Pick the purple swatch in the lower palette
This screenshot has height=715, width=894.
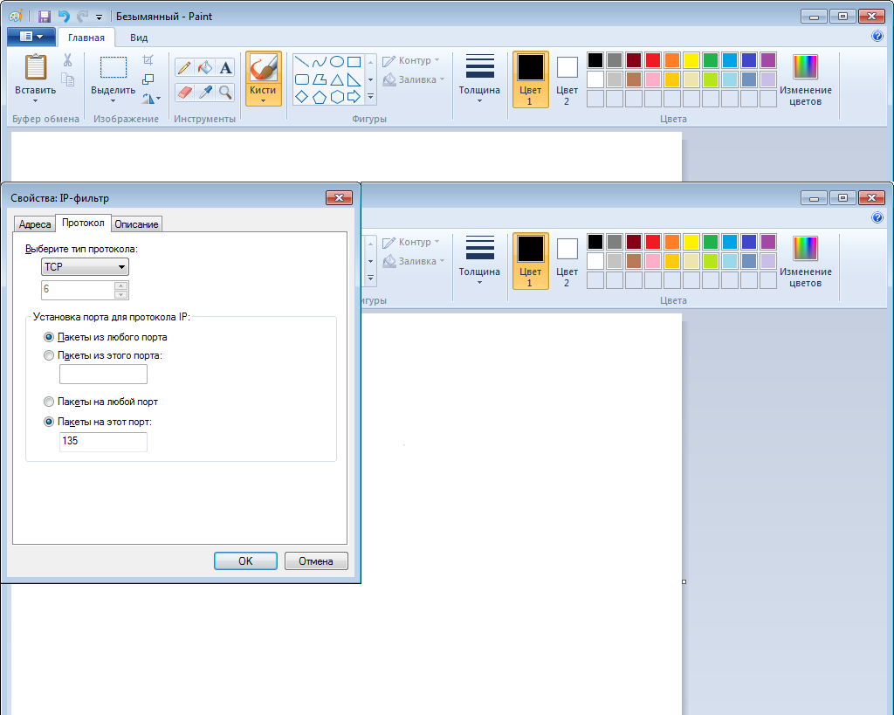pos(768,241)
